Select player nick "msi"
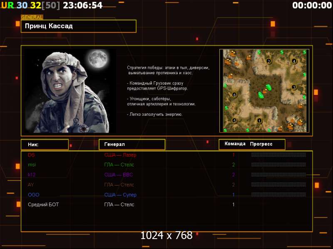Image resolution: width=333 pixels, height=249 pixels. (32, 165)
